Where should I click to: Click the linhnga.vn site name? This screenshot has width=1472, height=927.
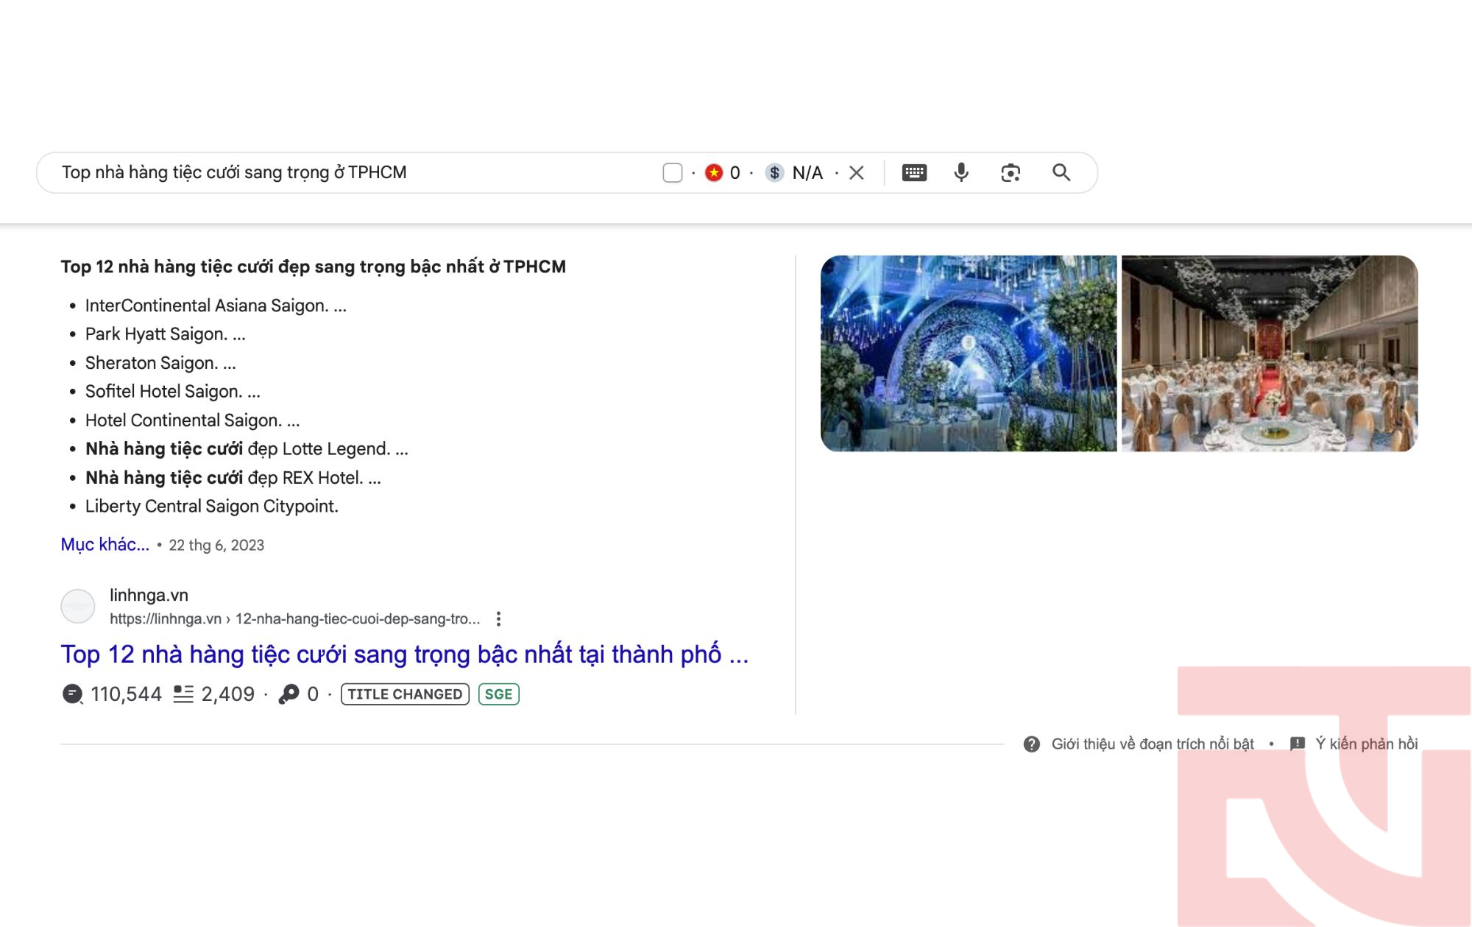tap(149, 595)
